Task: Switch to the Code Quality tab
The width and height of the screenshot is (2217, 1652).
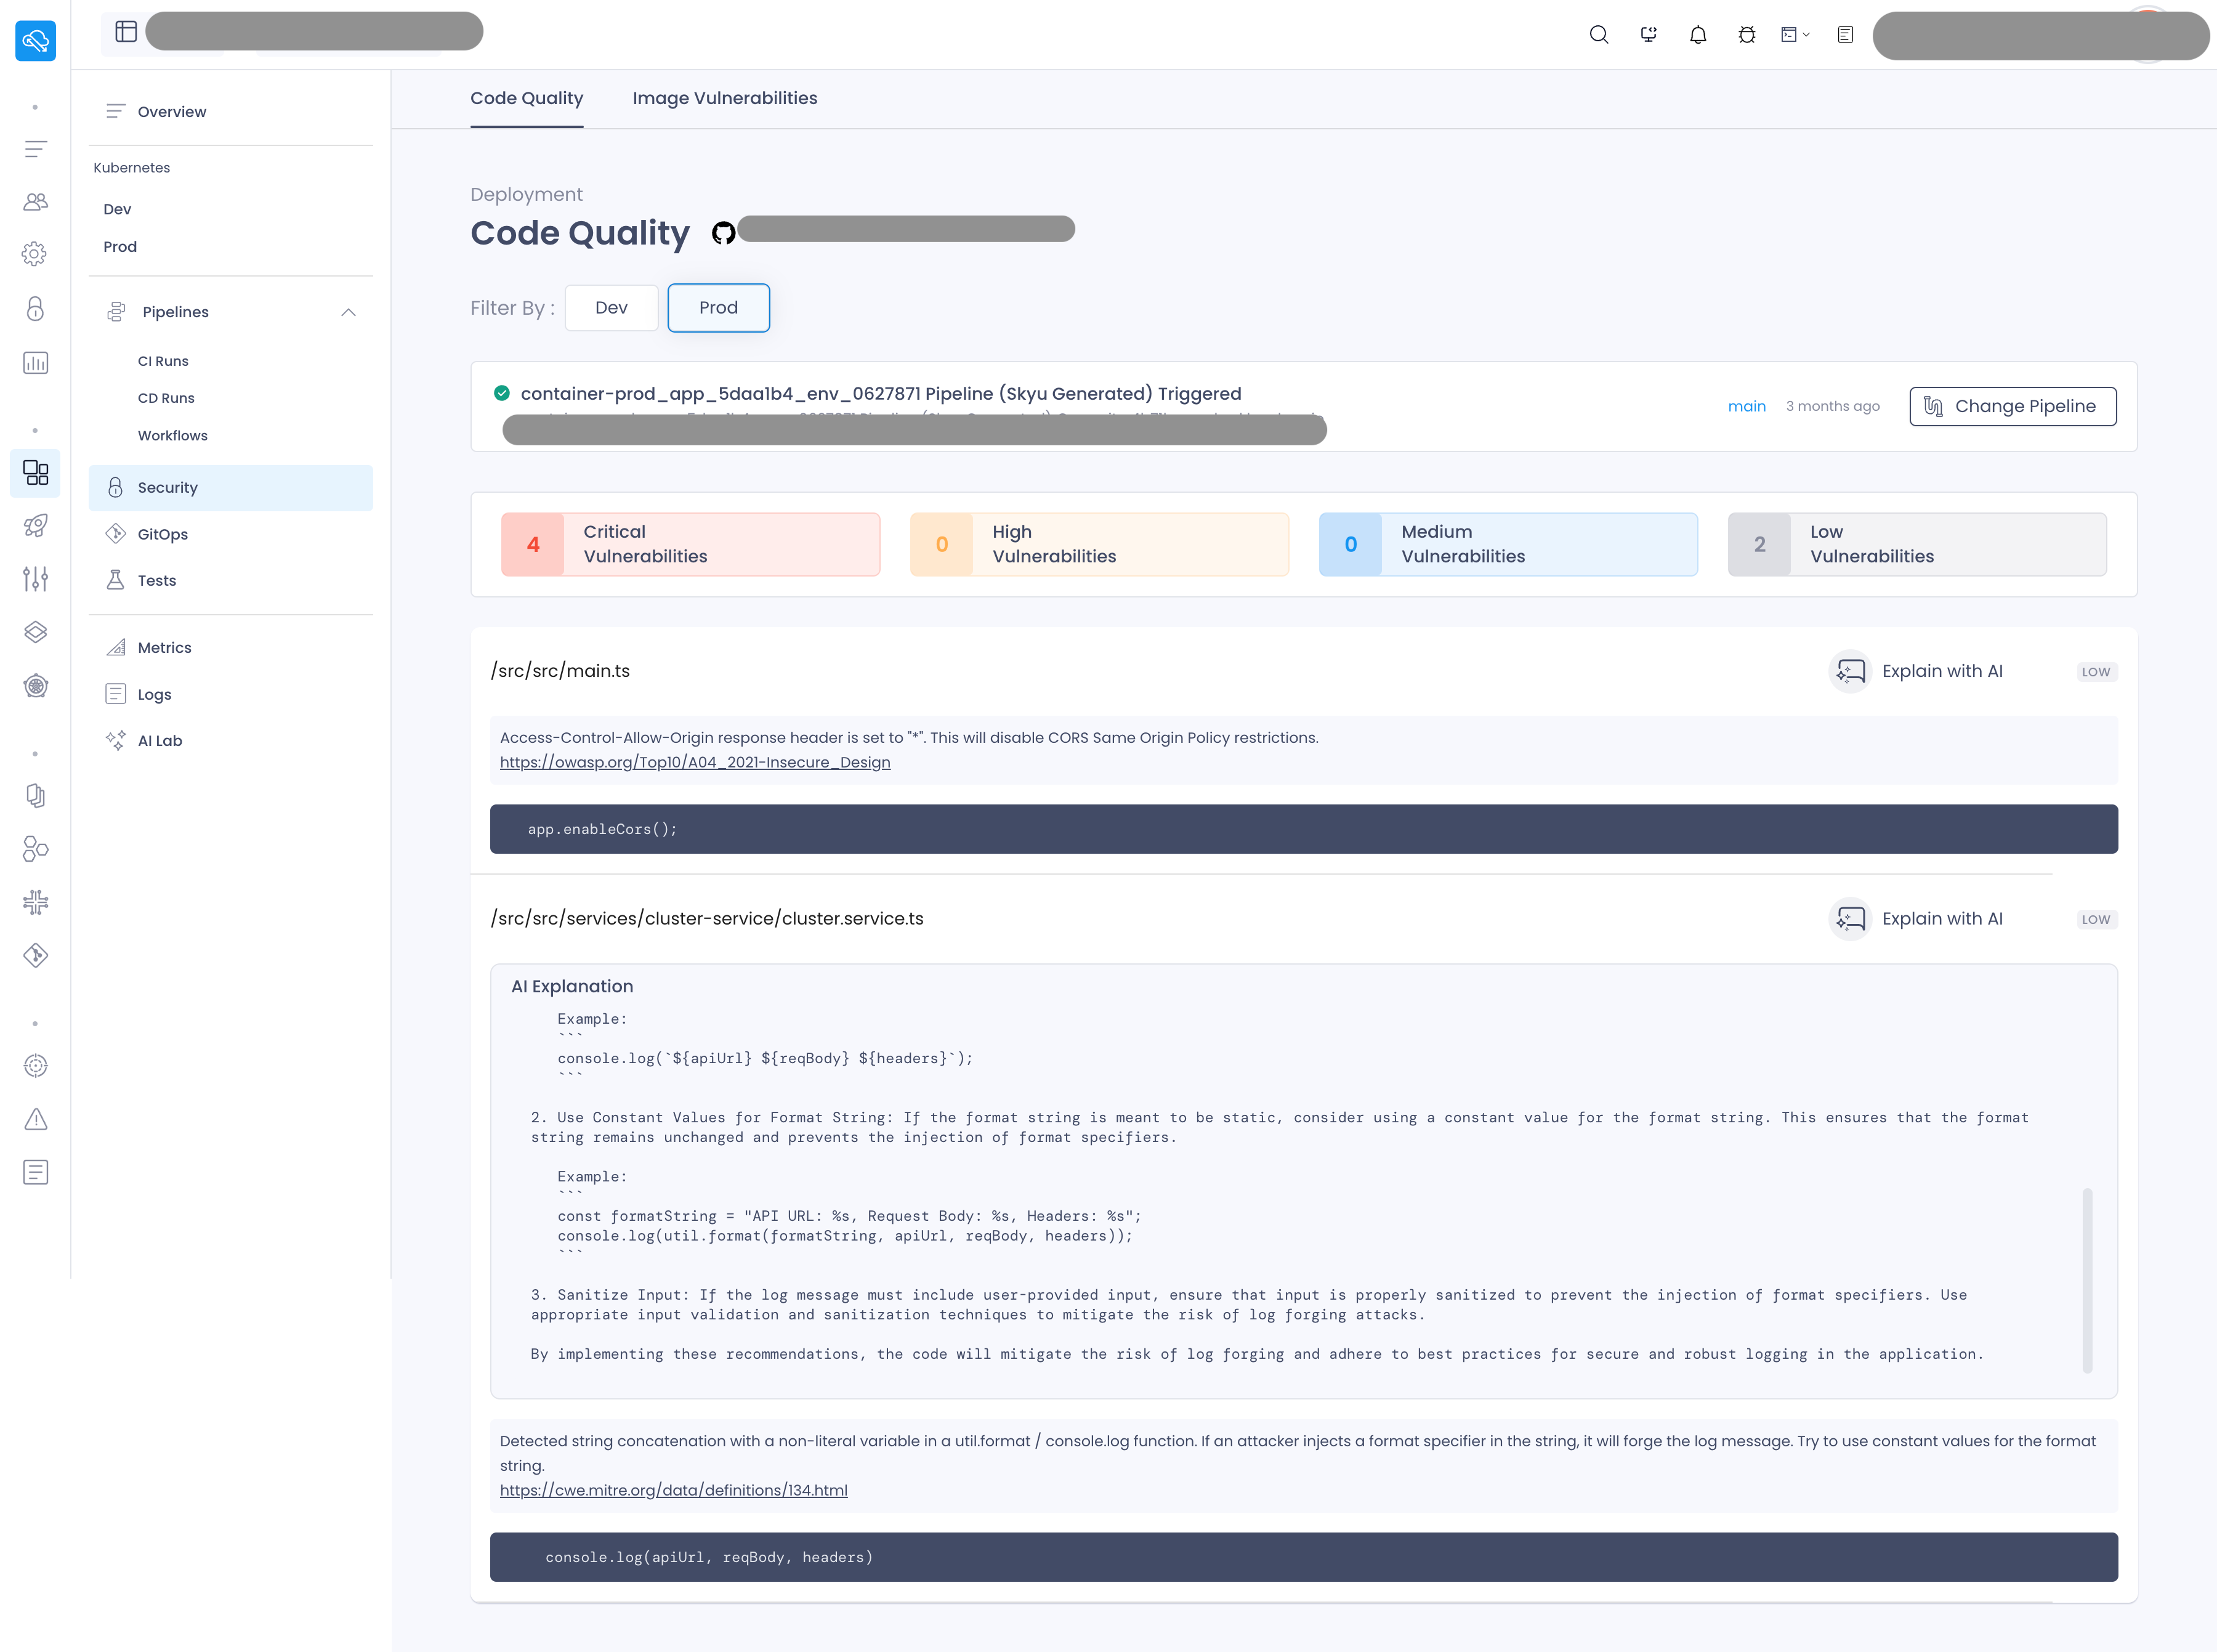Action: coord(527,98)
